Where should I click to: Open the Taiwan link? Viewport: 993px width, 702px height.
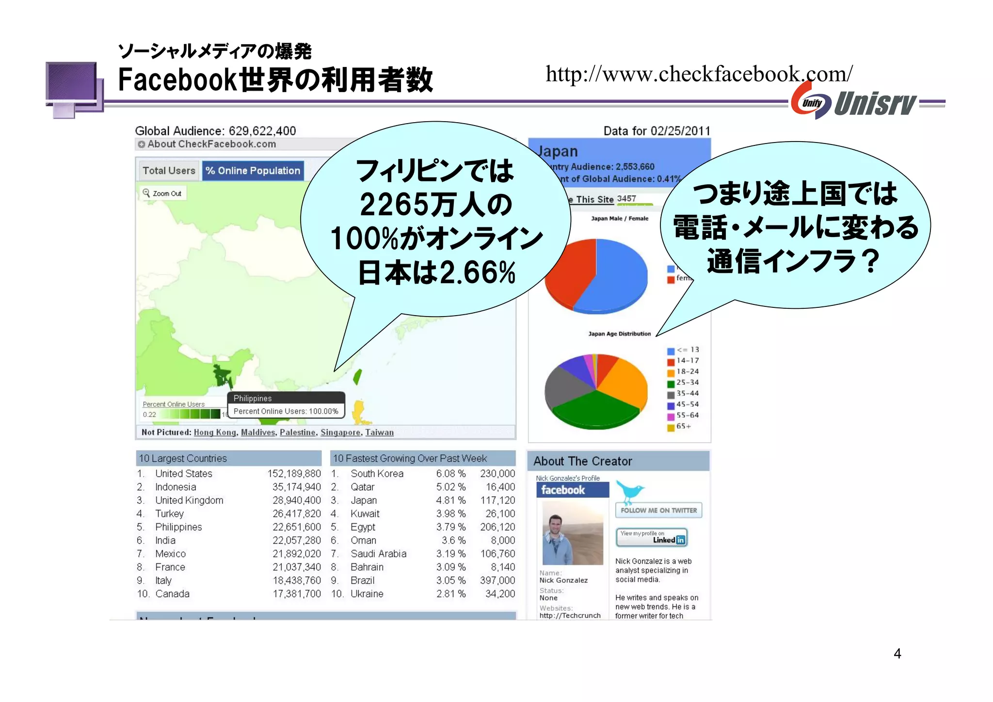point(379,432)
